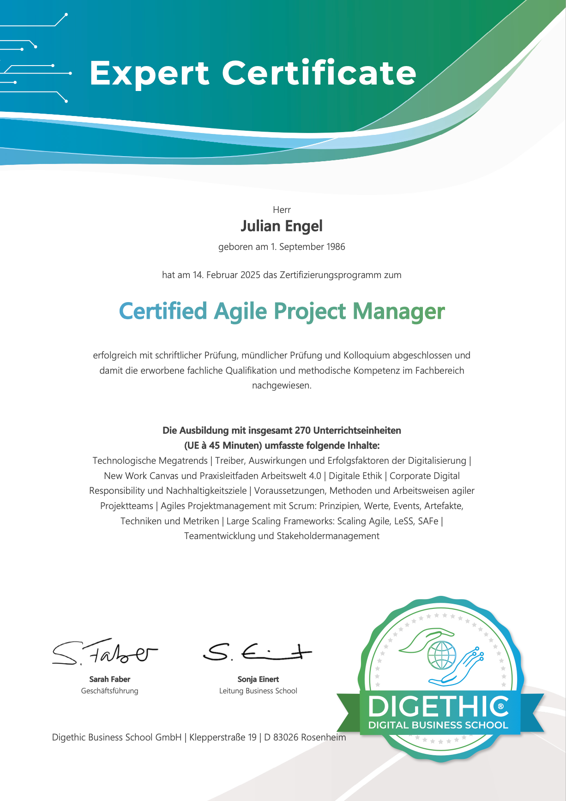Click the birth date line 'geboren am 1. September 1986'
The height and width of the screenshot is (801, 566).
click(x=282, y=247)
